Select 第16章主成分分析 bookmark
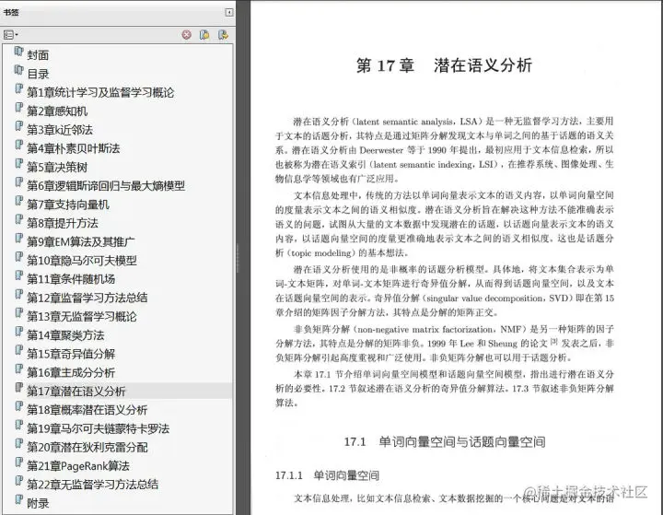Image resolution: width=663 pixels, height=515 pixels. pyautogui.click(x=71, y=372)
